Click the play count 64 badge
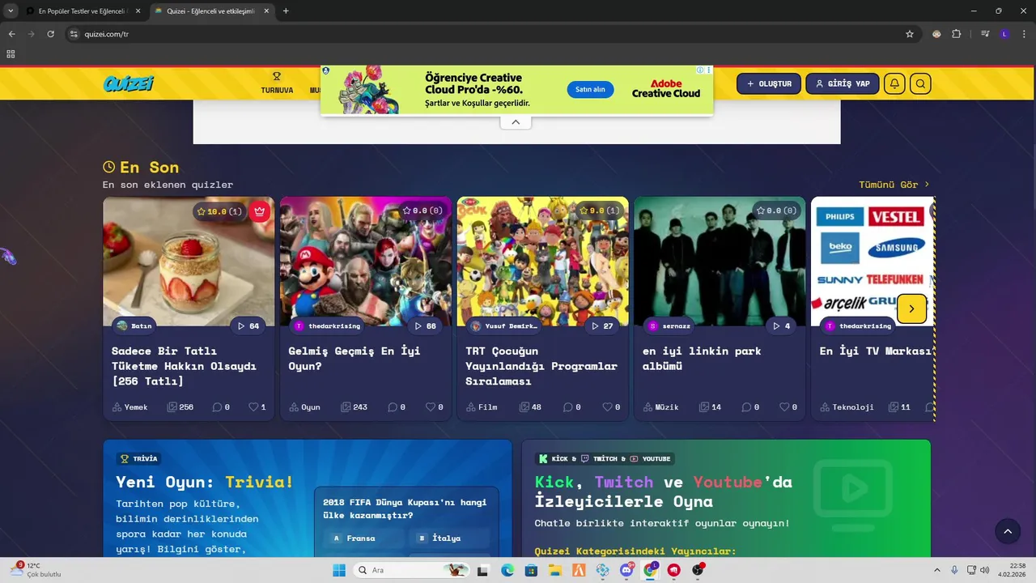The image size is (1036, 583). tap(248, 326)
